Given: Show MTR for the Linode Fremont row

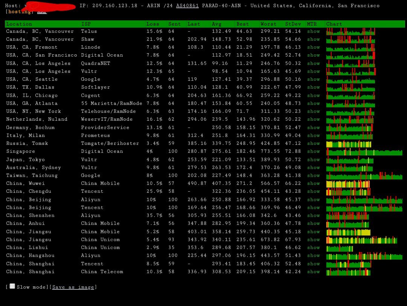Looking at the screenshot, I should (313, 47).
